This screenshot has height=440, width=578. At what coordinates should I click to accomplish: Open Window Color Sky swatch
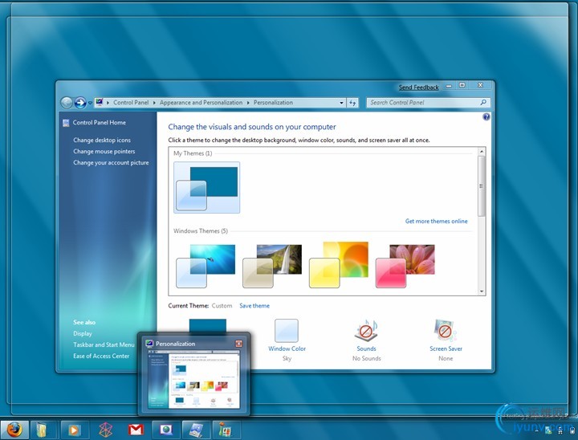click(287, 331)
